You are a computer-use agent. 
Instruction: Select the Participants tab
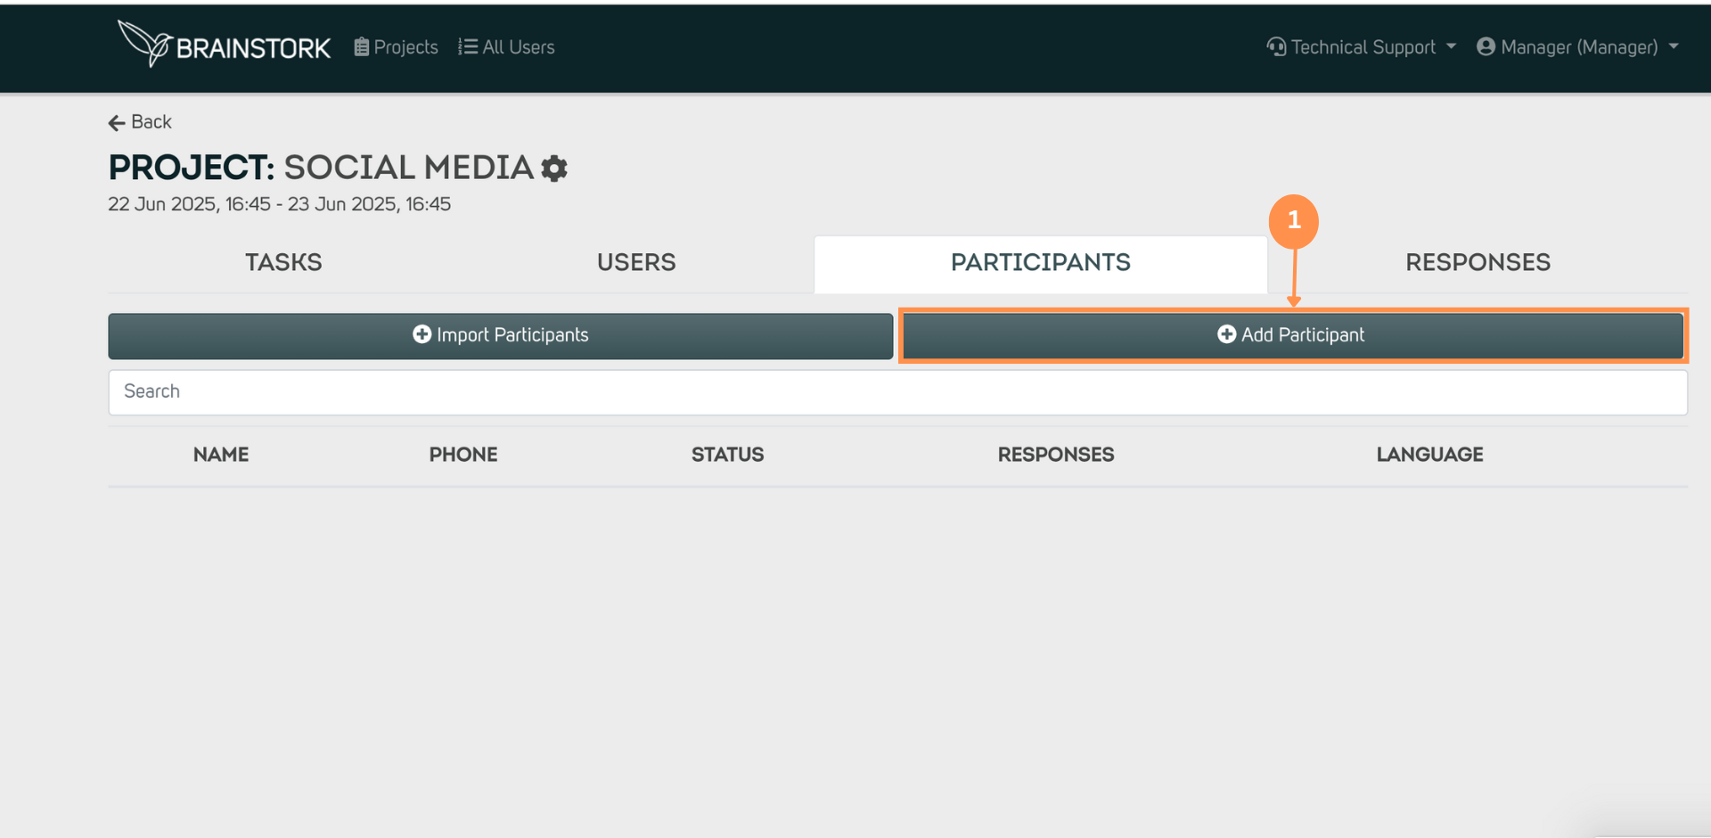coord(1040,263)
